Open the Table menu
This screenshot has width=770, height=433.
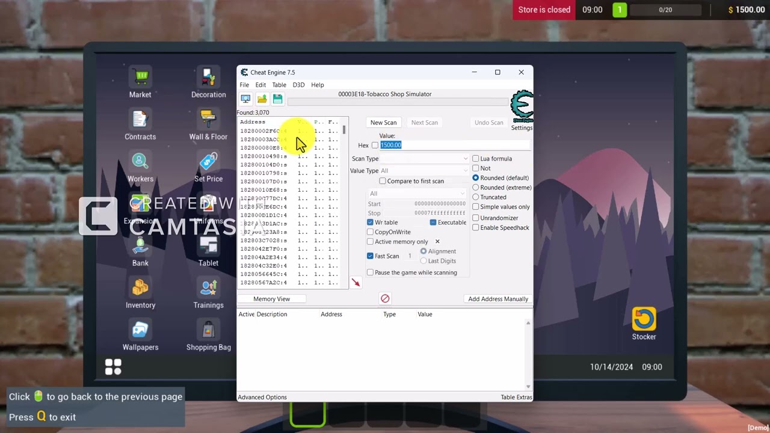(279, 85)
